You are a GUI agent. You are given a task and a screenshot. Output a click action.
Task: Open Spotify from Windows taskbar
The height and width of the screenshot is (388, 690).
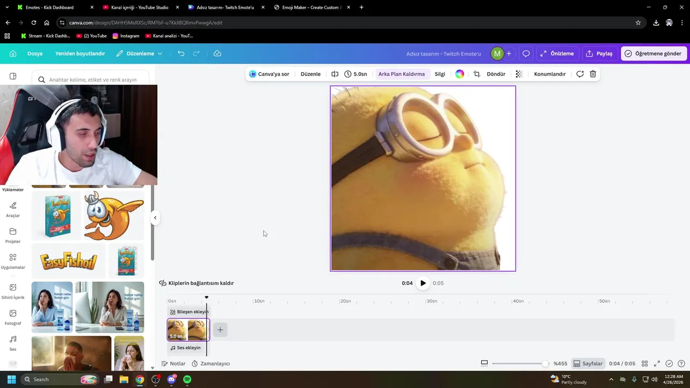click(187, 379)
